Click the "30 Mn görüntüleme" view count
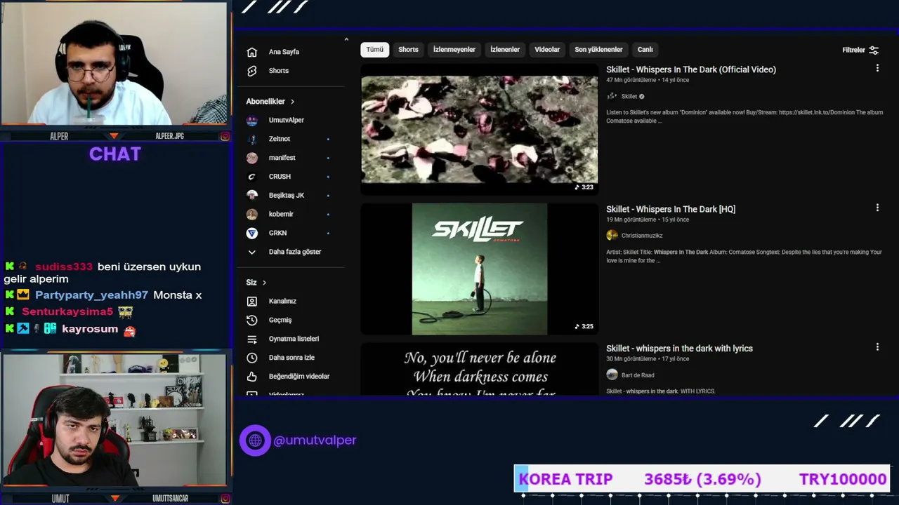 631,359
